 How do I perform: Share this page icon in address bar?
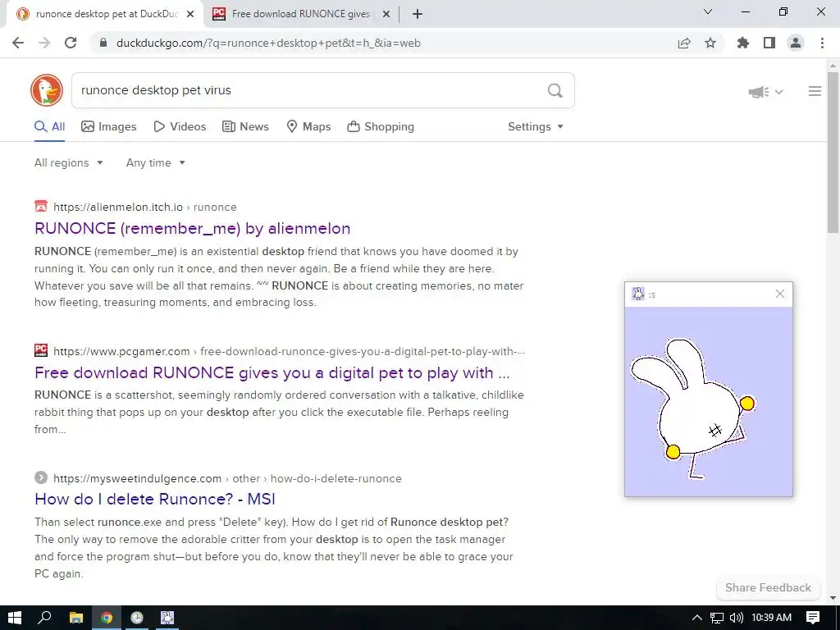point(684,43)
